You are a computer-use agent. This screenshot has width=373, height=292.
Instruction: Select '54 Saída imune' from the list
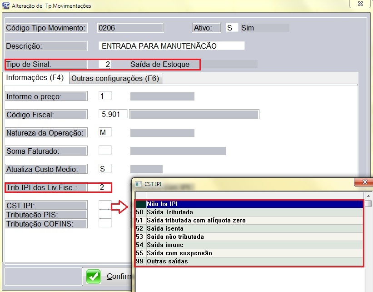[249, 245]
